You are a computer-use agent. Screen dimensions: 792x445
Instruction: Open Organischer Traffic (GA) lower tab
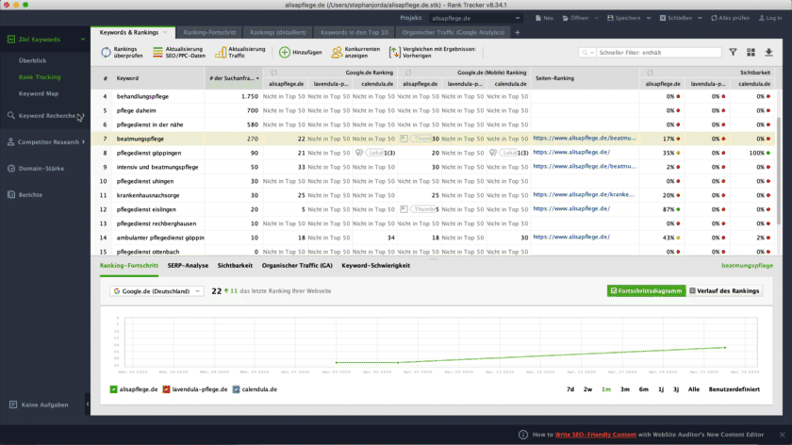297,265
